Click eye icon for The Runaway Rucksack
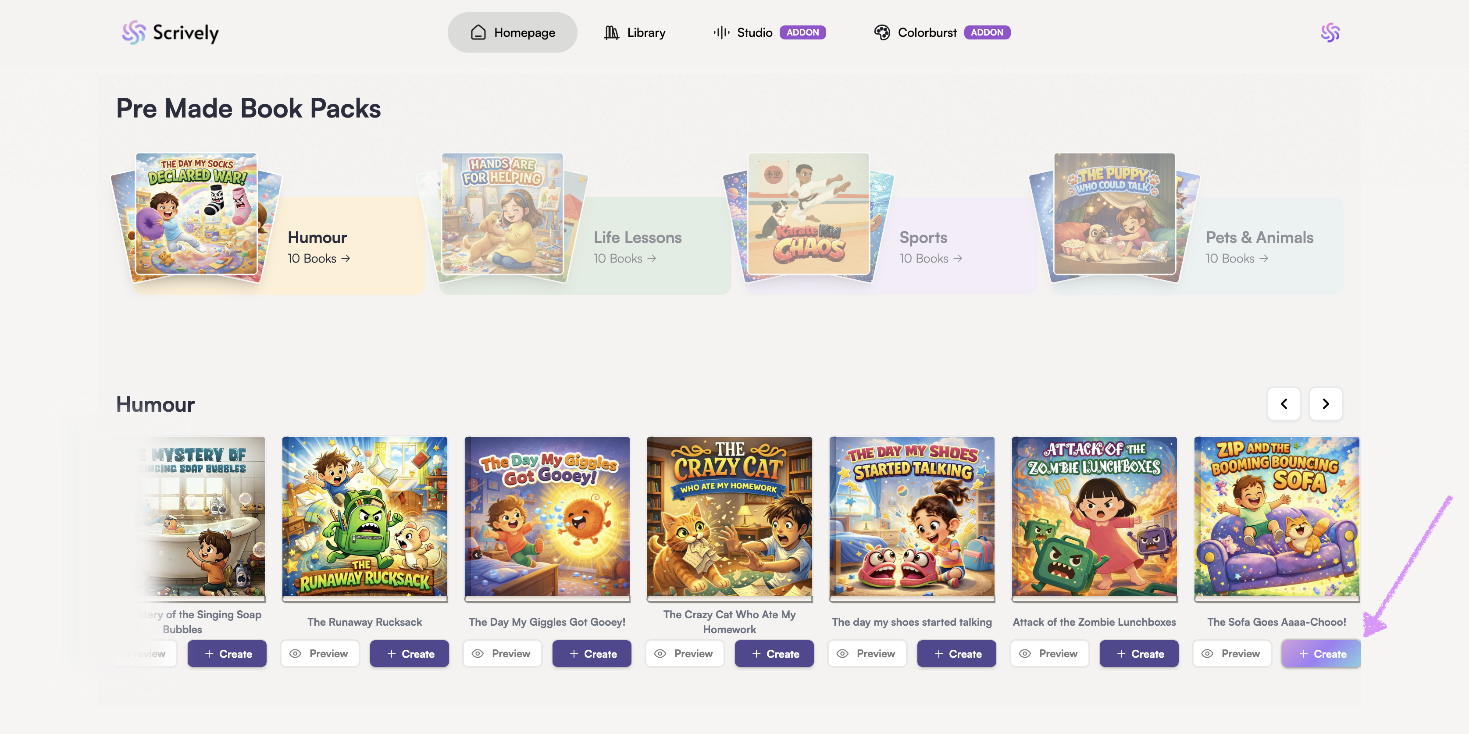1469x734 pixels. coord(296,654)
